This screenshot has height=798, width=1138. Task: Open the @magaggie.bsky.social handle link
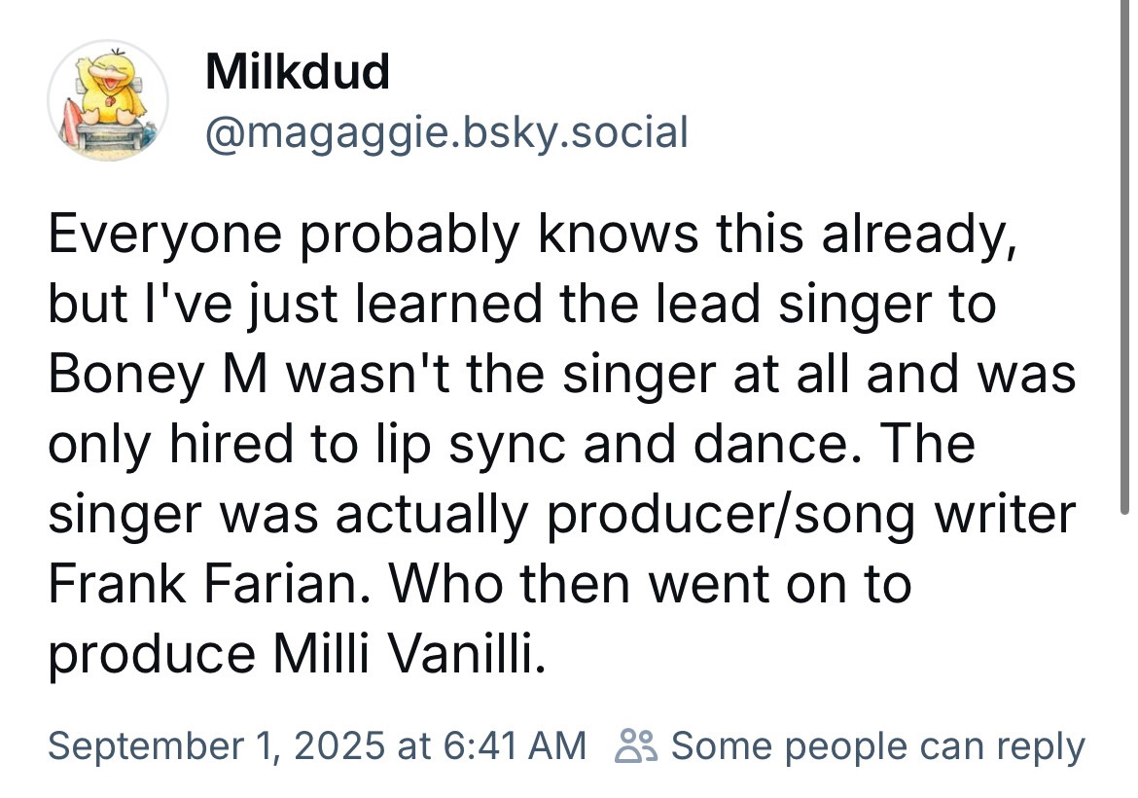(447, 133)
